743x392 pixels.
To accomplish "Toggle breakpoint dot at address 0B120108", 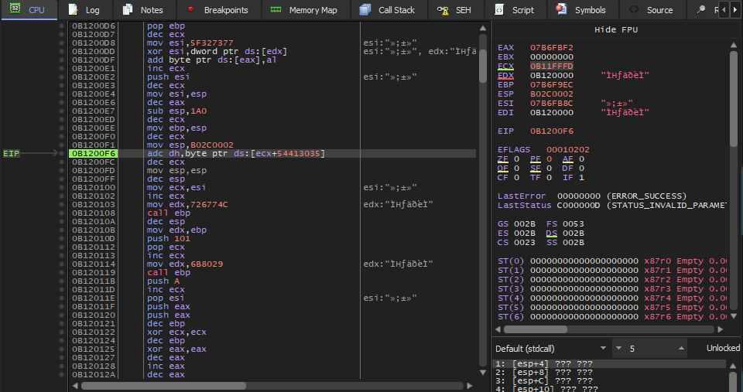I will pos(62,213).
